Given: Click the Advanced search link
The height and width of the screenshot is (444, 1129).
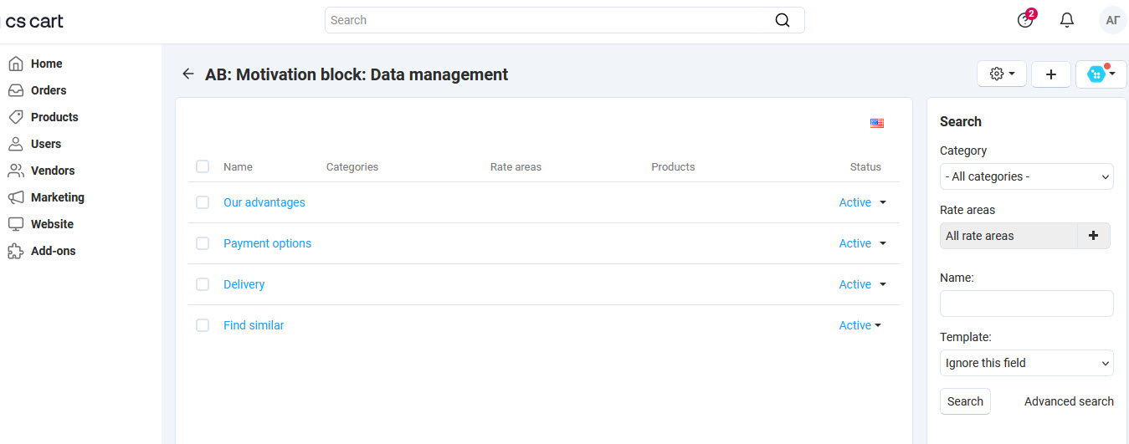Looking at the screenshot, I should pyautogui.click(x=1068, y=401).
